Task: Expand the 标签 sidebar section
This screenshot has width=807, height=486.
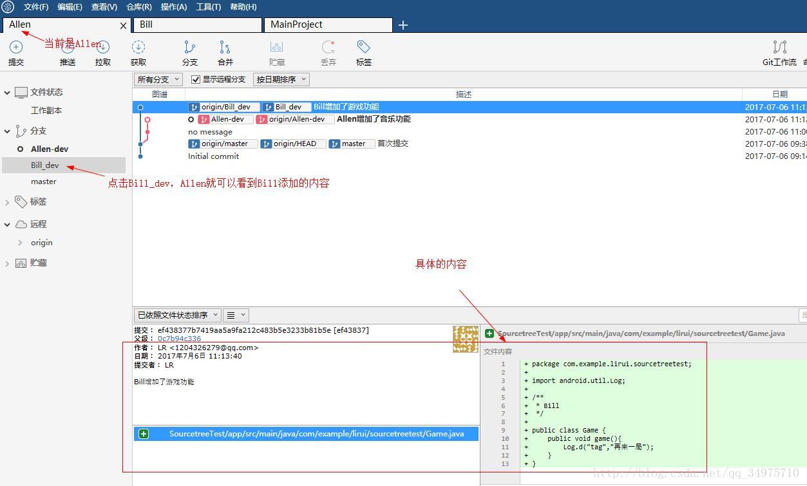Action: point(7,202)
